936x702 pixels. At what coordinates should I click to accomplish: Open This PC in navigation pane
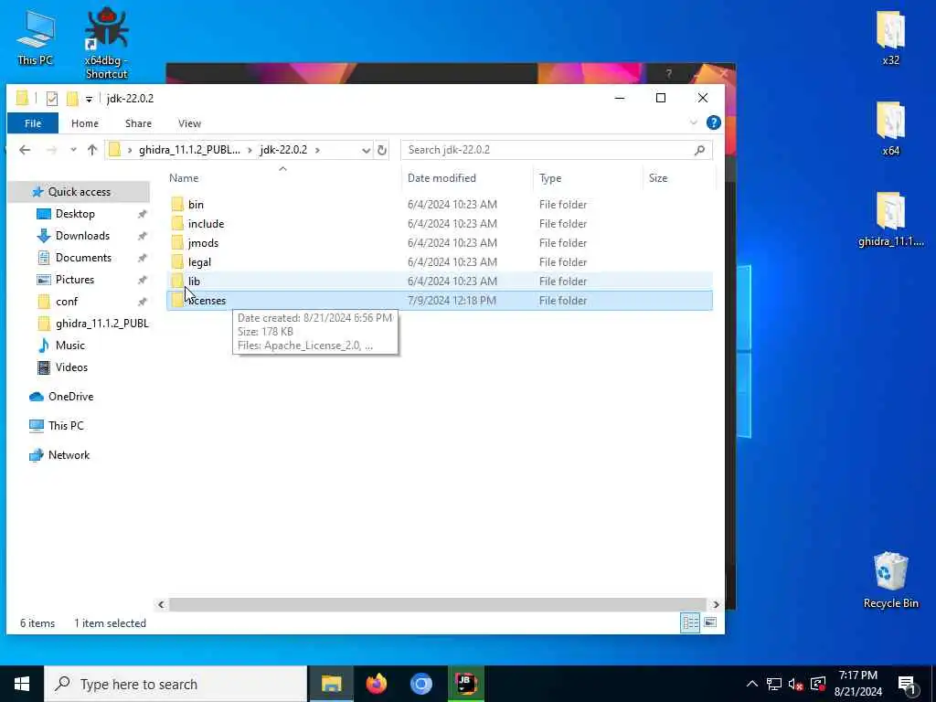click(x=66, y=426)
